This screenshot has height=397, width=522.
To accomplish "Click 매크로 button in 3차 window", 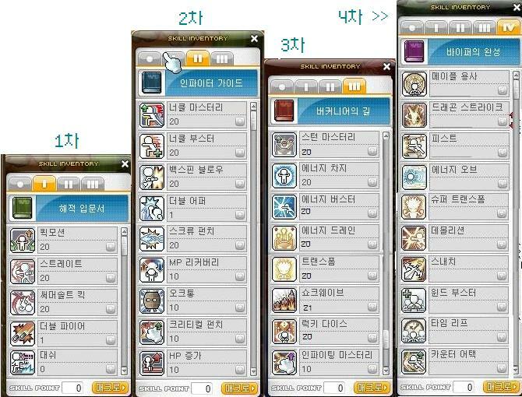I will click(372, 388).
